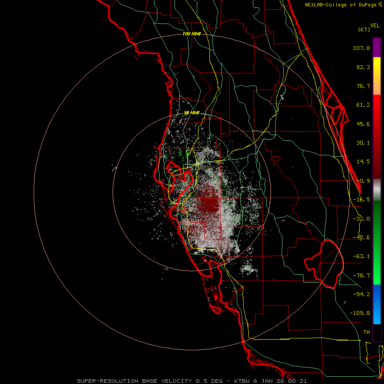
Task: Click the [KT] units label
Action: (364, 29)
